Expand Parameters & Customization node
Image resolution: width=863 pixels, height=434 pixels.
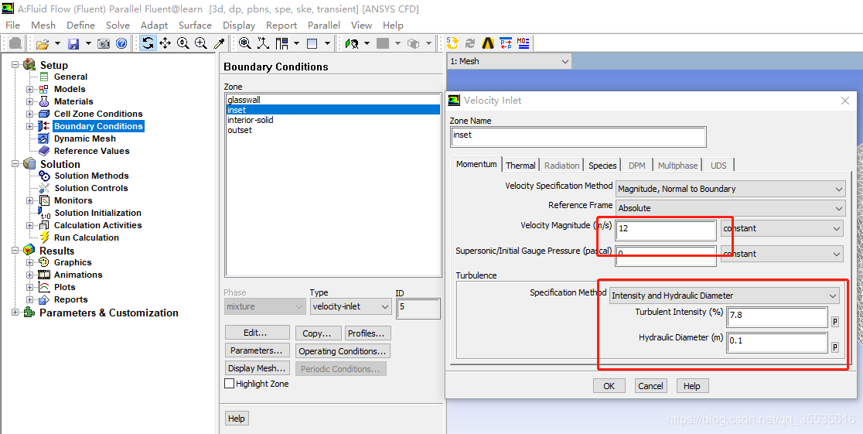click(15, 313)
